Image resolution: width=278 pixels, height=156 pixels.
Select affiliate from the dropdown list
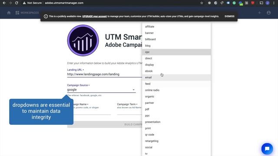pyautogui.click(x=176, y=26)
